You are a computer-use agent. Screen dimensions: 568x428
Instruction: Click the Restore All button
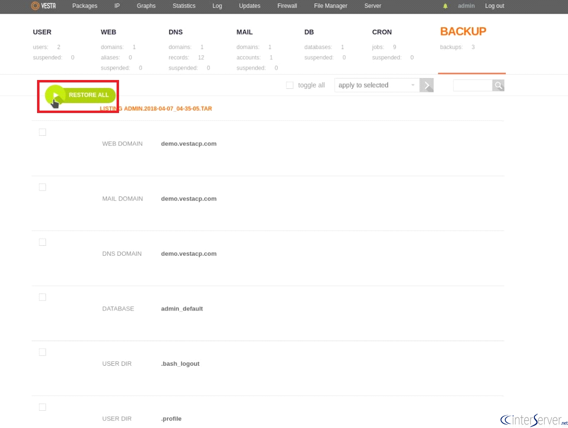point(81,95)
